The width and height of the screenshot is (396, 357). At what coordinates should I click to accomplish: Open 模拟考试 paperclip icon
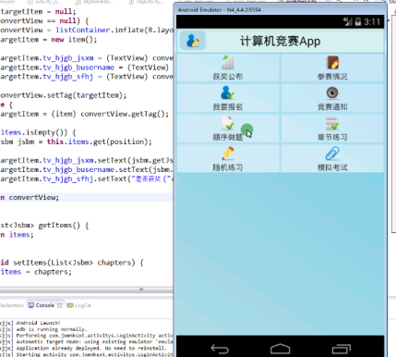332,154
